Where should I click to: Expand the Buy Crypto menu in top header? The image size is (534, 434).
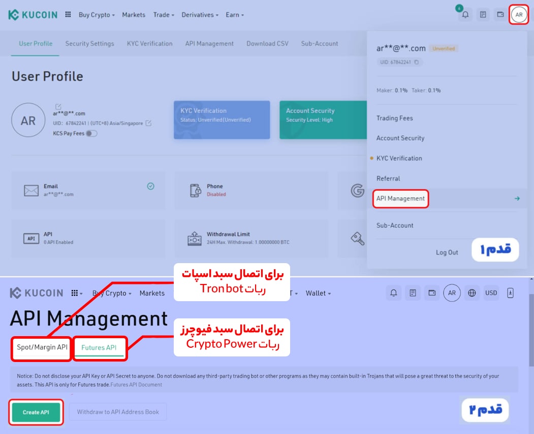click(97, 15)
